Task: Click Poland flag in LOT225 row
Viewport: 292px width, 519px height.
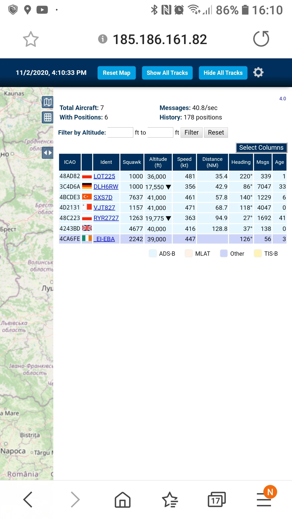Action: pos(87,176)
